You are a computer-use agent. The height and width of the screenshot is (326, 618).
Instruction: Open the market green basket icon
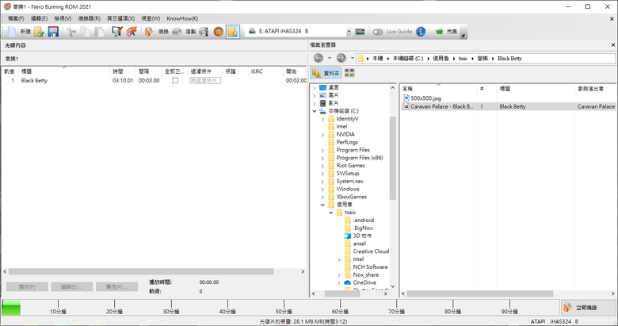439,31
